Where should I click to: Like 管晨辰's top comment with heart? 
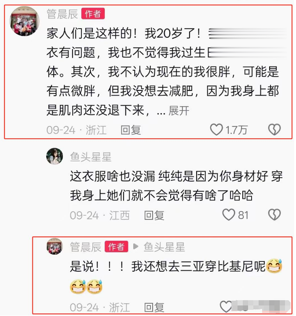(216, 130)
